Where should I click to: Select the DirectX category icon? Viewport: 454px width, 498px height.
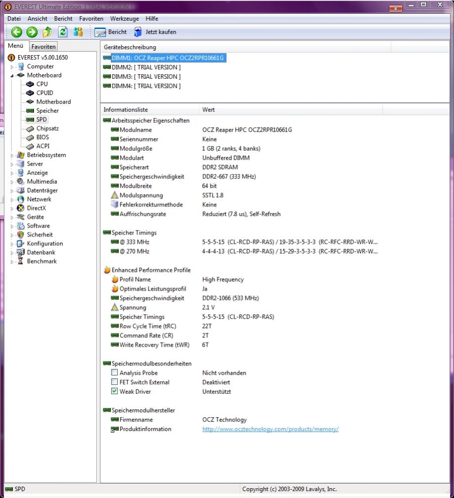tap(21, 208)
